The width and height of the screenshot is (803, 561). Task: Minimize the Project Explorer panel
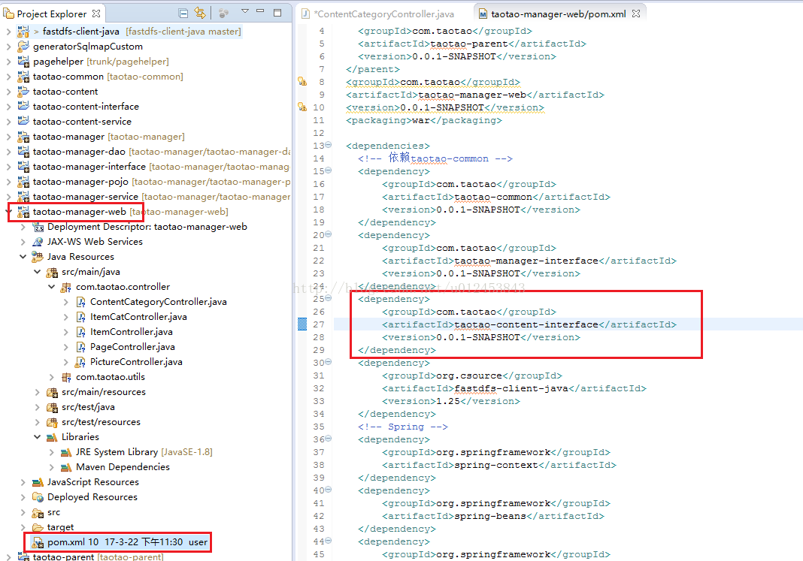(260, 11)
